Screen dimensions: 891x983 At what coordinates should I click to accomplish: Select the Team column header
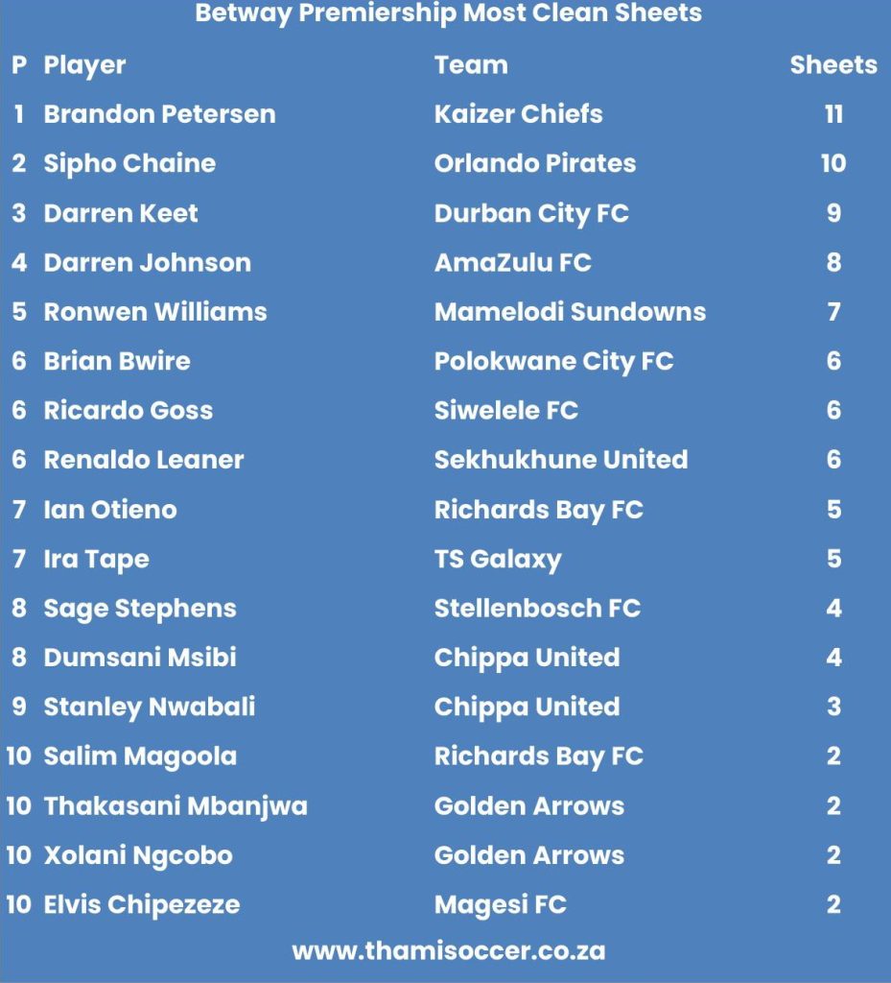click(x=471, y=65)
